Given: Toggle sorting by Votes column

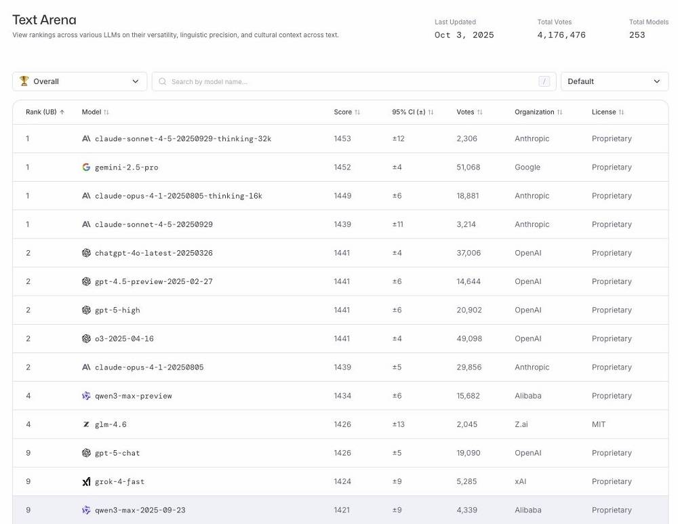Looking at the screenshot, I should point(469,113).
